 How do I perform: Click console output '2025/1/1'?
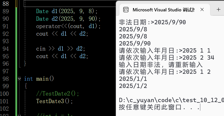pyautogui.click(x=133, y=79)
